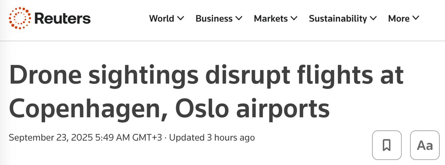Click the September 23, 2025 publish date
This screenshot has width=445, height=165.
(50, 138)
